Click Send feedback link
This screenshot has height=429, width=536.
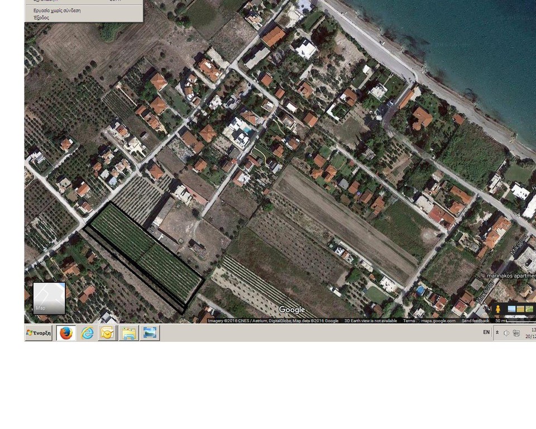coord(475,321)
